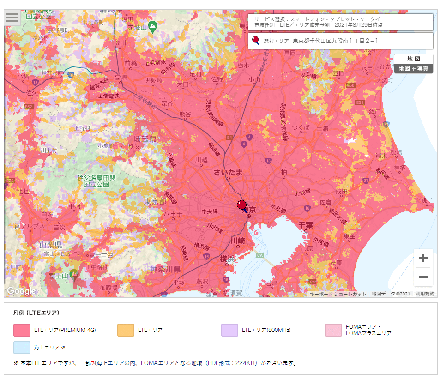Click the purple LTE 800MHz swatch

pyautogui.click(x=229, y=330)
